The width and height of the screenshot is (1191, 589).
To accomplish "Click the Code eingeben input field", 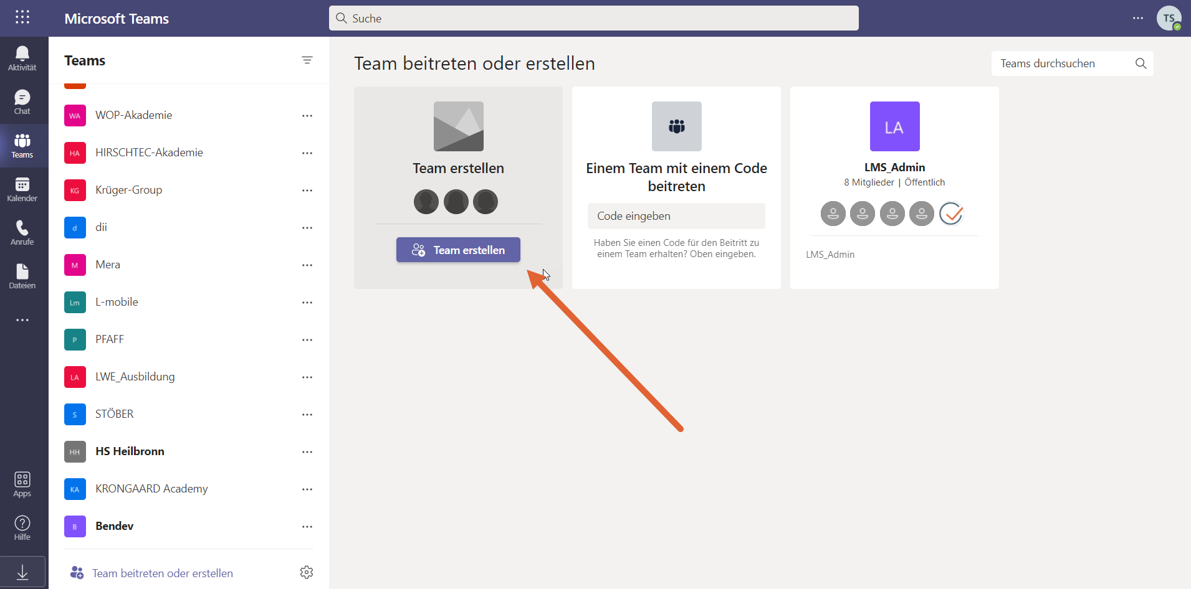I will point(676,216).
